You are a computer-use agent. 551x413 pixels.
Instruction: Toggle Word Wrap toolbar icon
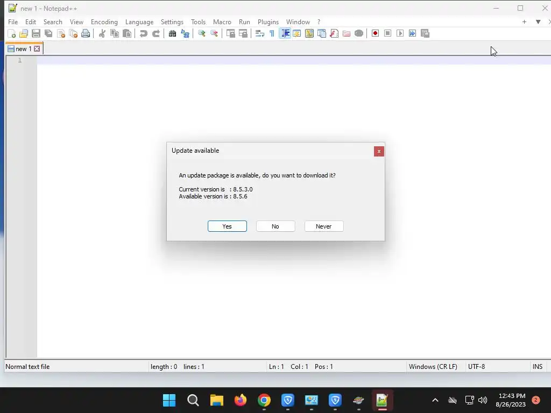tap(260, 33)
